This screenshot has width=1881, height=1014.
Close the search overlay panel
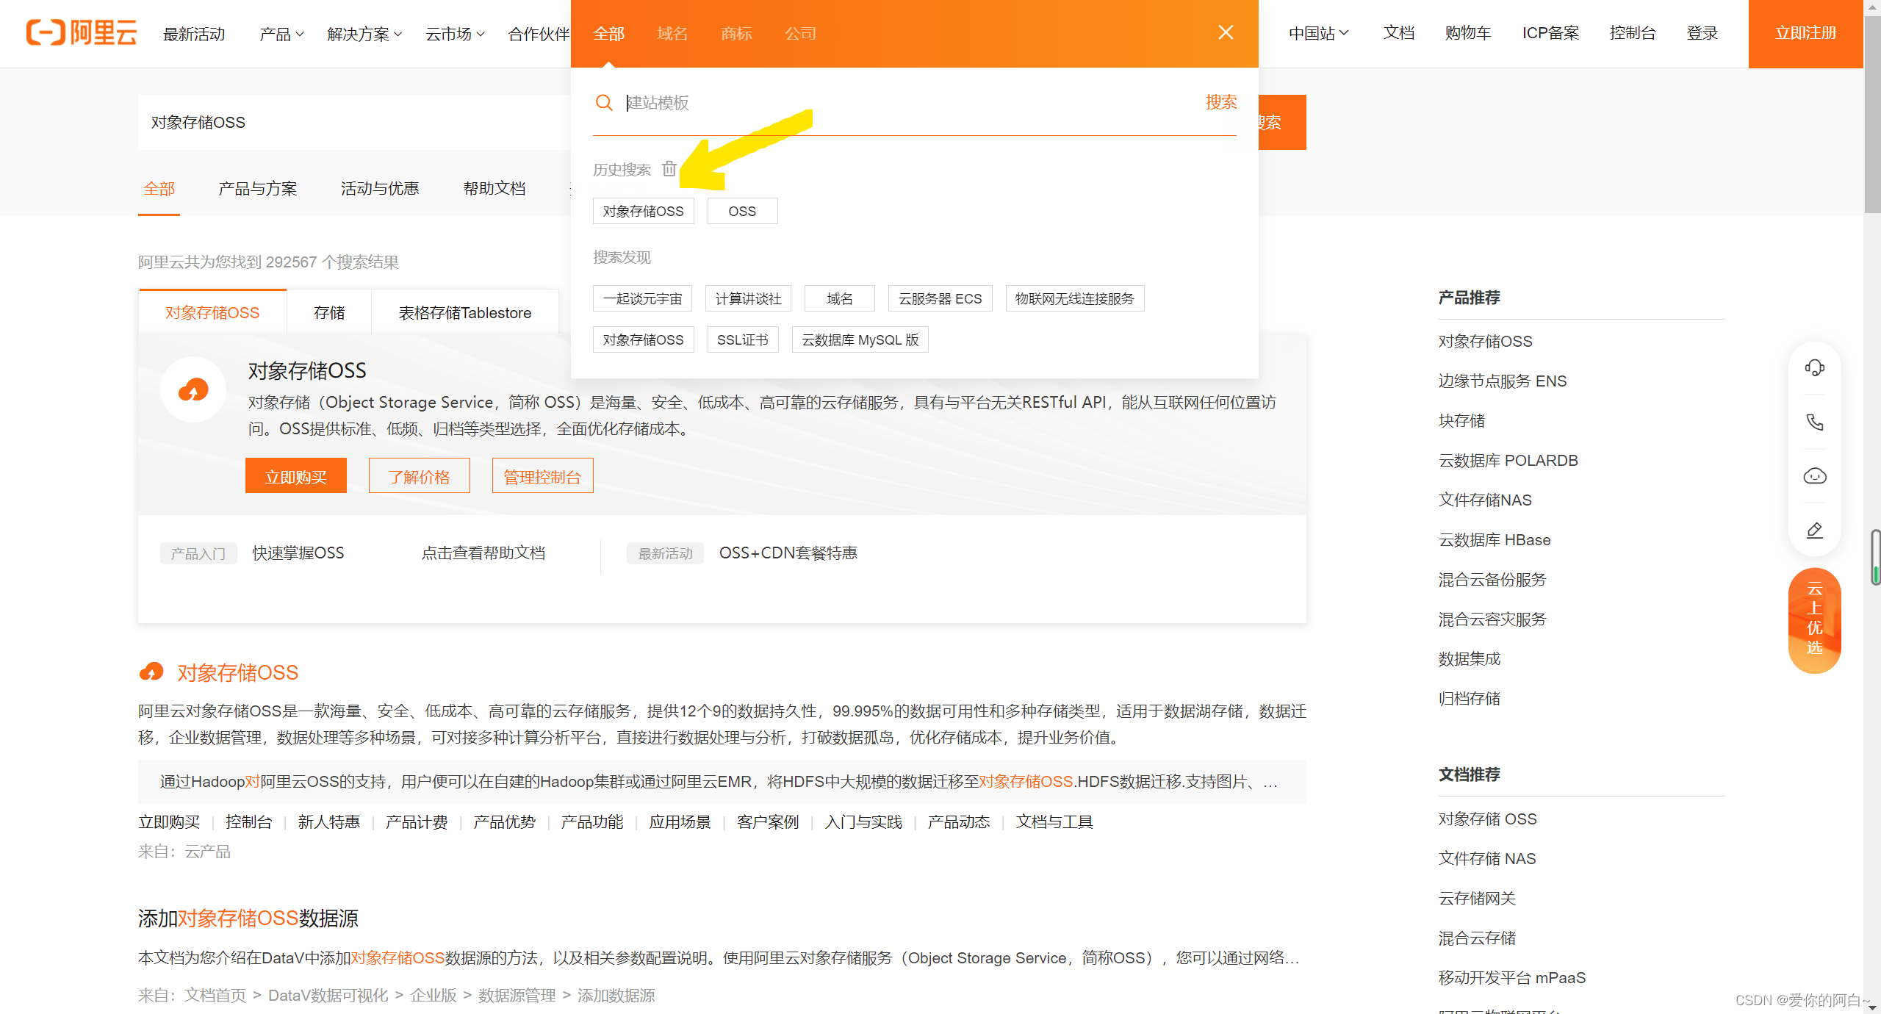tap(1226, 32)
